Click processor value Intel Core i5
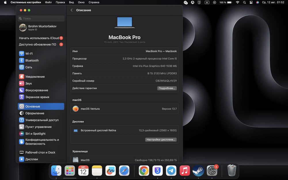 coord(150,58)
